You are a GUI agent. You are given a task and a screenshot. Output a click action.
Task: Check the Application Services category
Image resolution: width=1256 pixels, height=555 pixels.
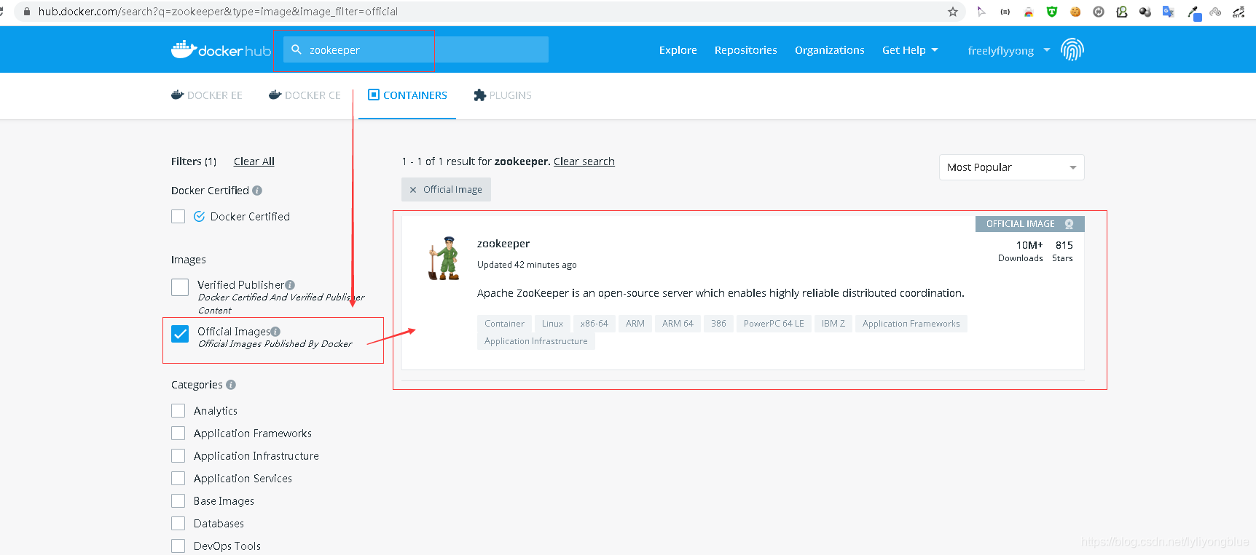point(178,479)
